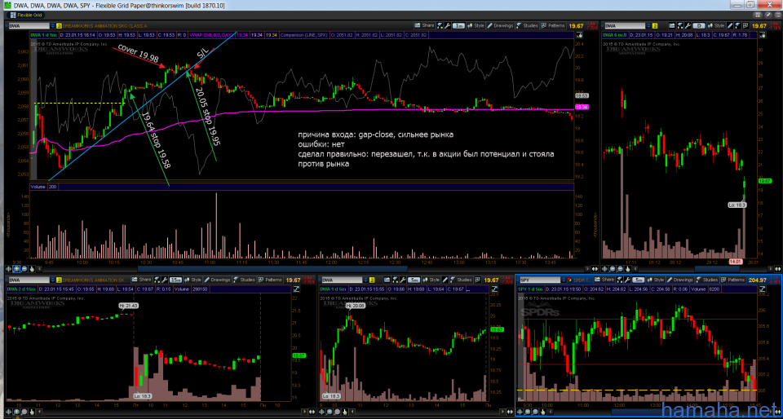The width and height of the screenshot is (783, 419).
Task: Change the 5m timeframe in the DWA 5m chart
Action: click(x=414, y=280)
